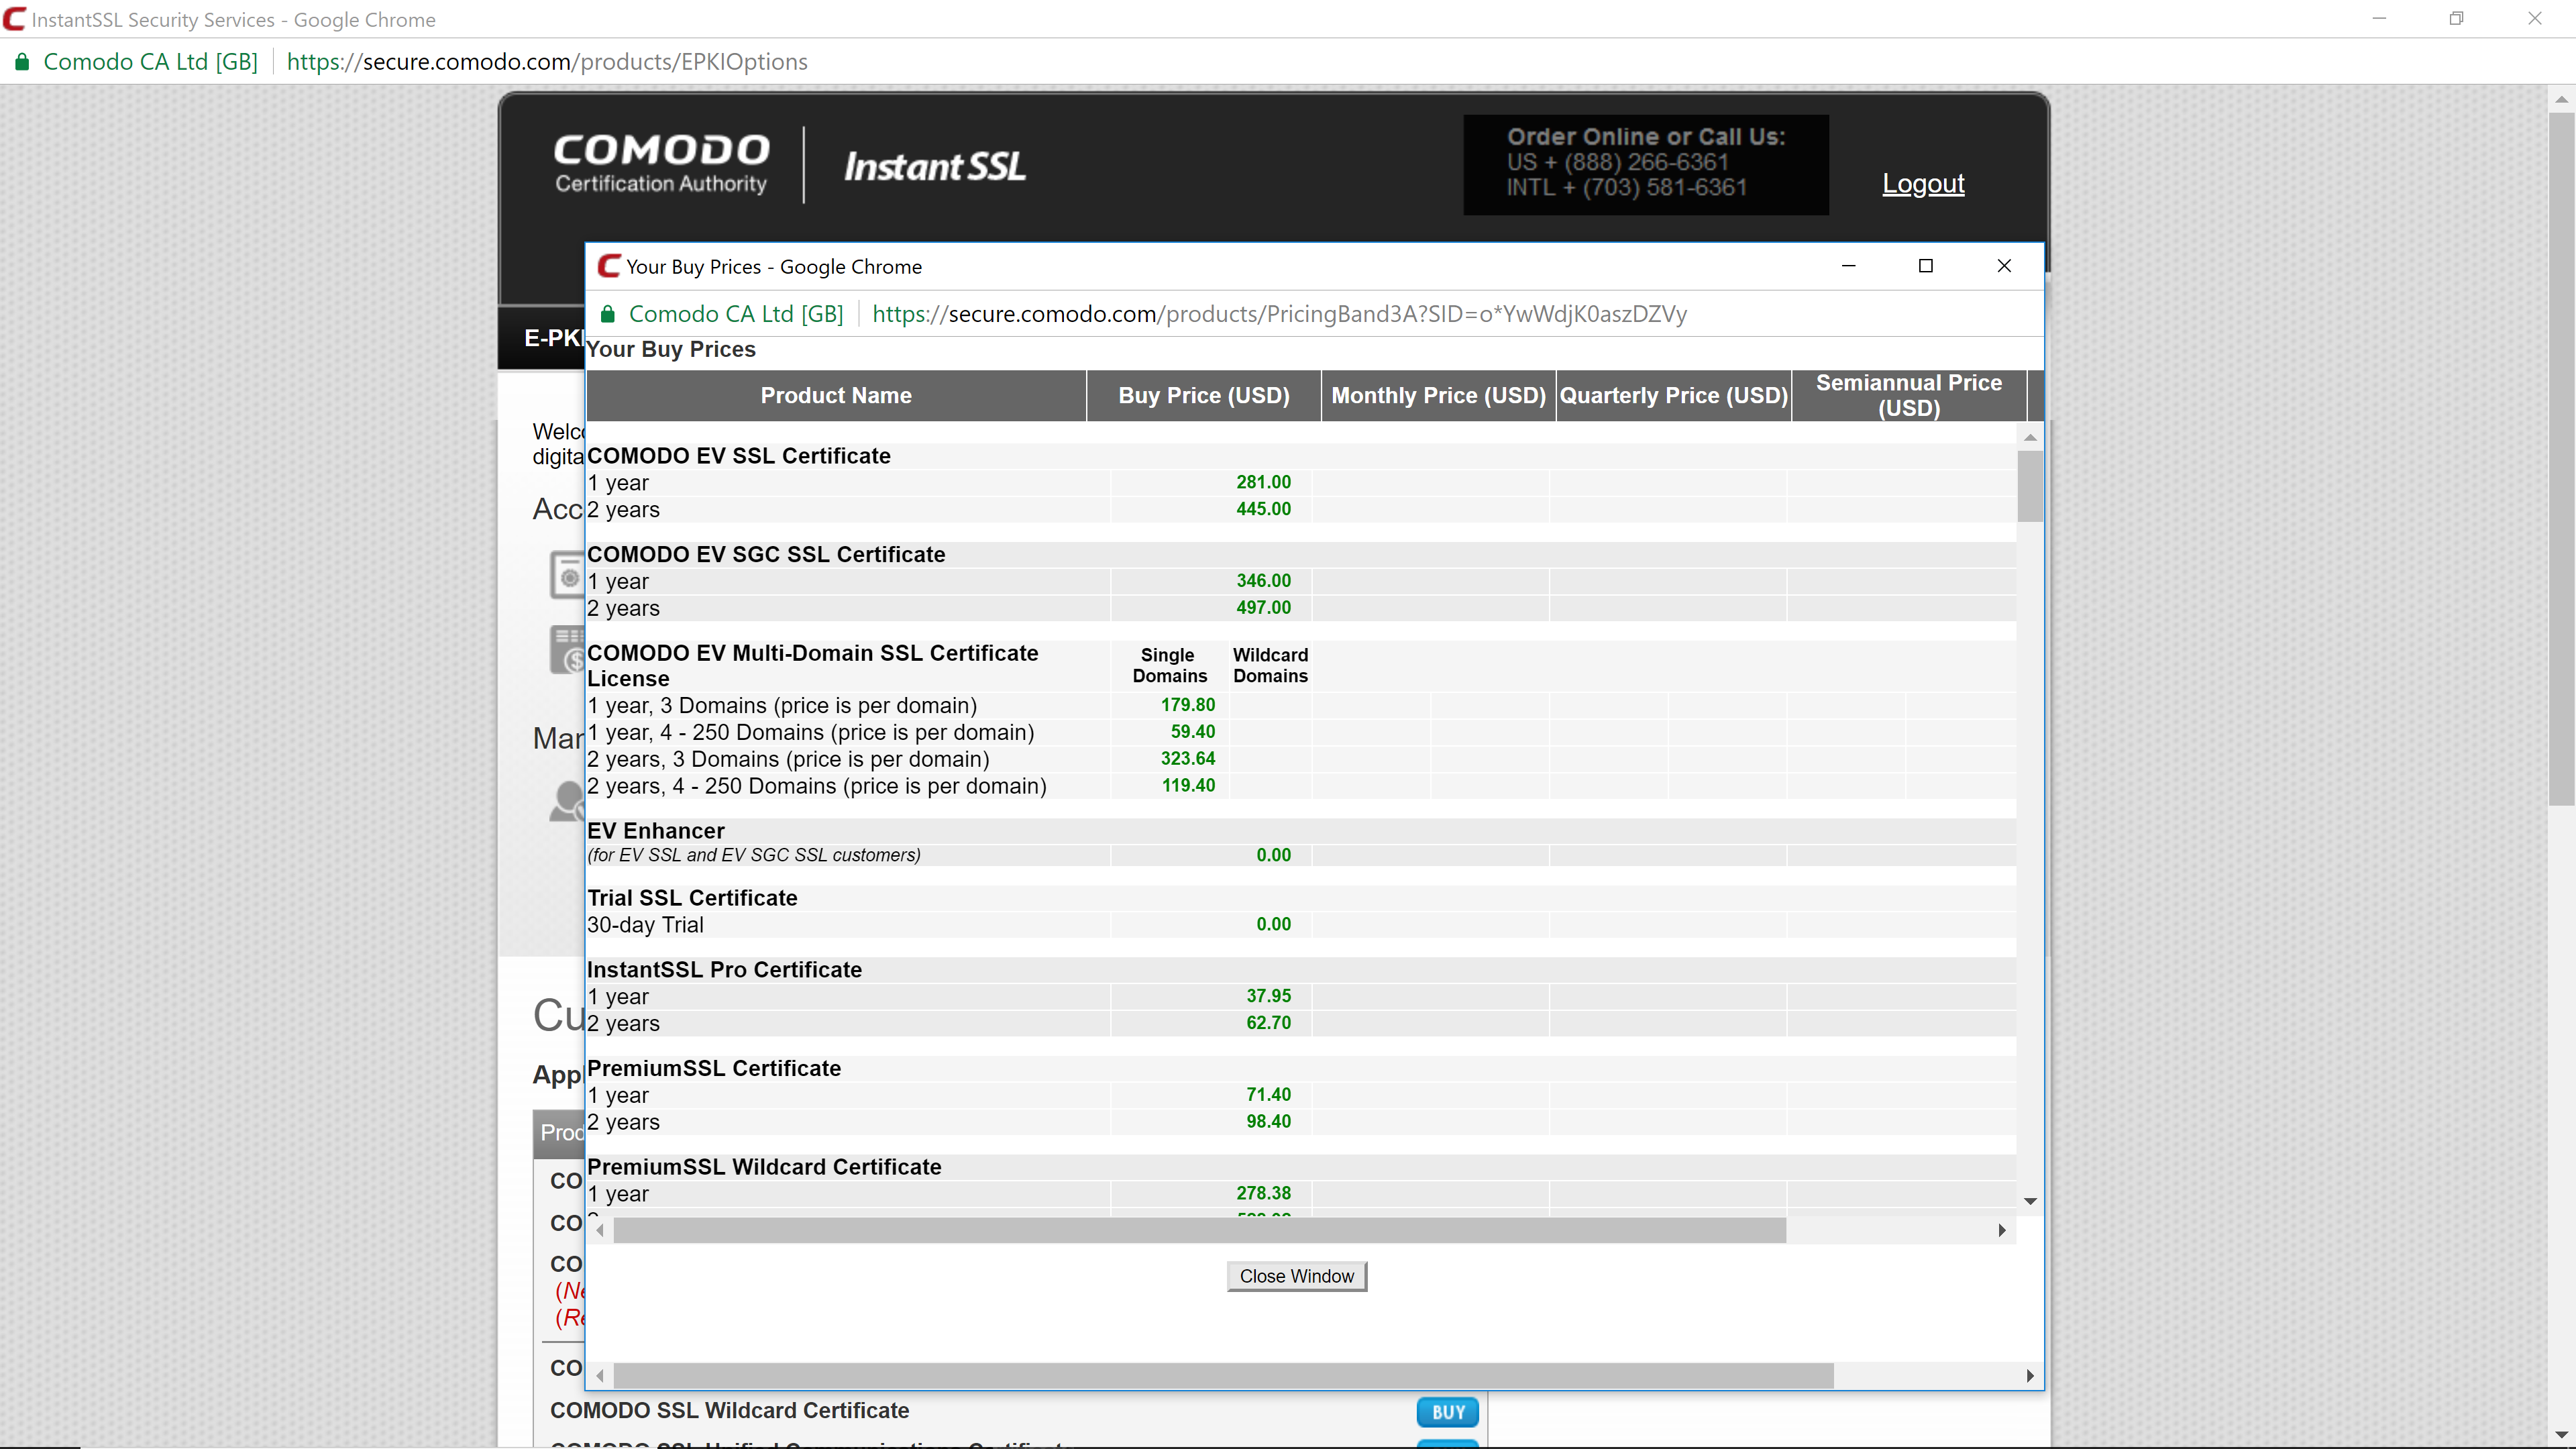Click the Comodo favicon in the main window title bar
2576x1449 pixels.
click(x=14, y=19)
